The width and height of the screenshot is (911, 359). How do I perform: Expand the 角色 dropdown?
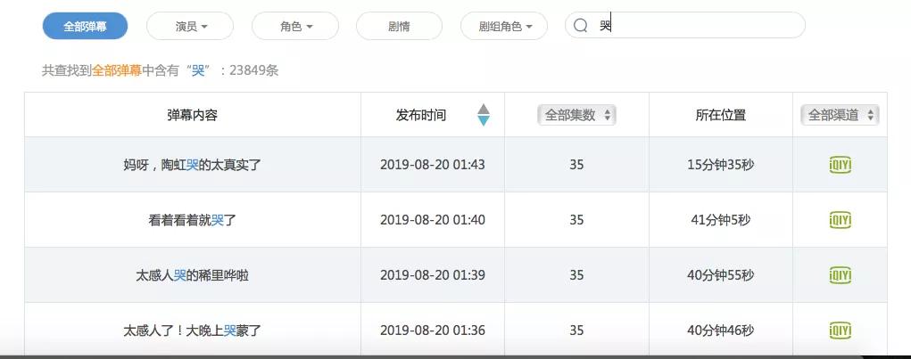[x=295, y=26]
